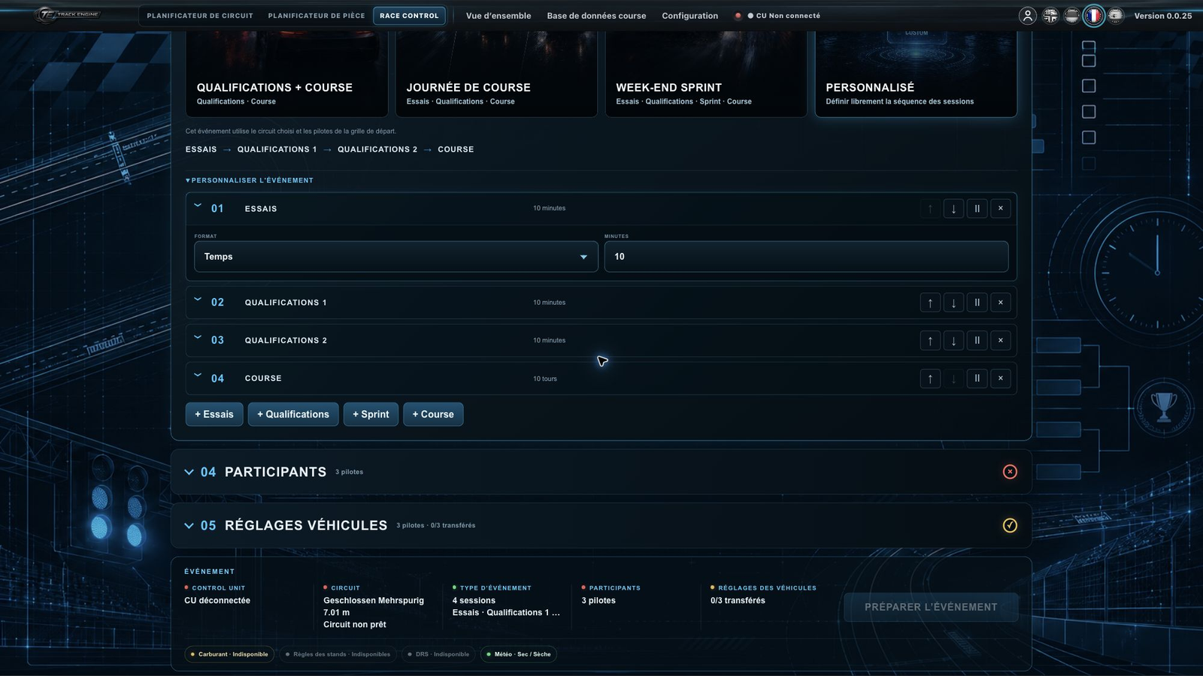1203x676 pixels.
Task: Add an Essais session button
Action: 214,415
